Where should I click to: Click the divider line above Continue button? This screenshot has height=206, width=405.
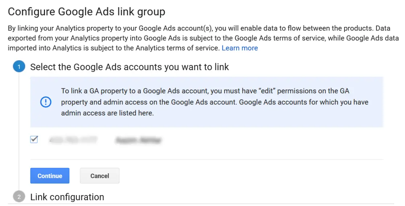[206, 159]
